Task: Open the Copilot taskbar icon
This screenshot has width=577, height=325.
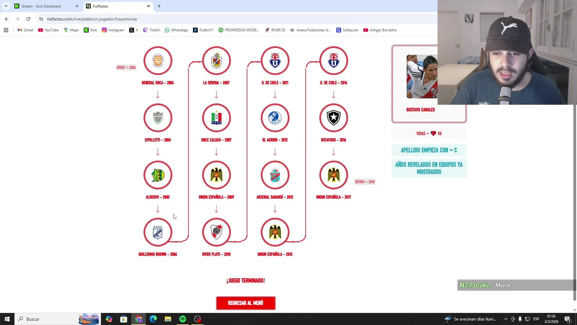Action: 109,319
